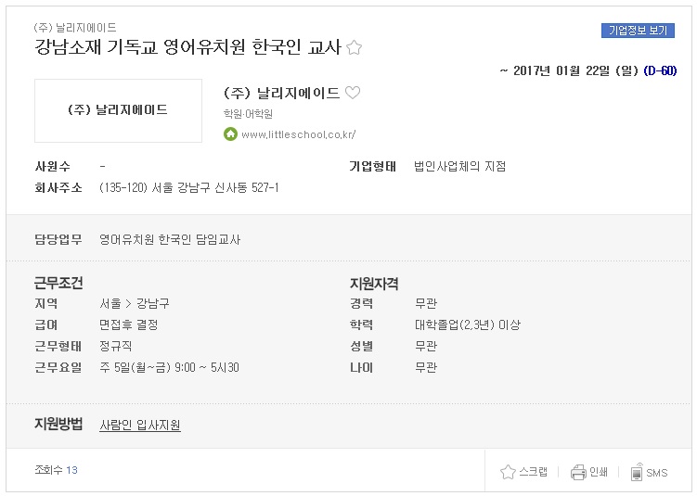Click the bold company name (주) 날리지에이드 heading
This screenshot has width=697, height=496.
point(282,93)
